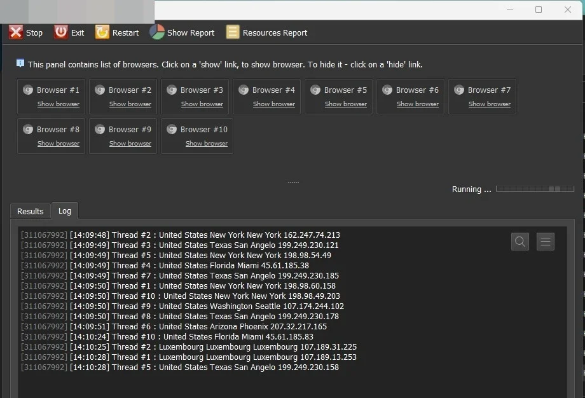Select log line with 198.98.54.49

[176, 255]
